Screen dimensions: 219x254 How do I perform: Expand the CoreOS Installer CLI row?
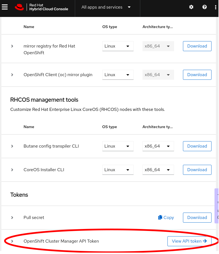tap(12, 170)
